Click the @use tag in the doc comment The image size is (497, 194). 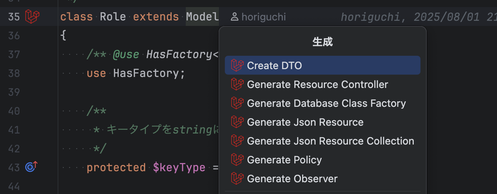coord(126,55)
